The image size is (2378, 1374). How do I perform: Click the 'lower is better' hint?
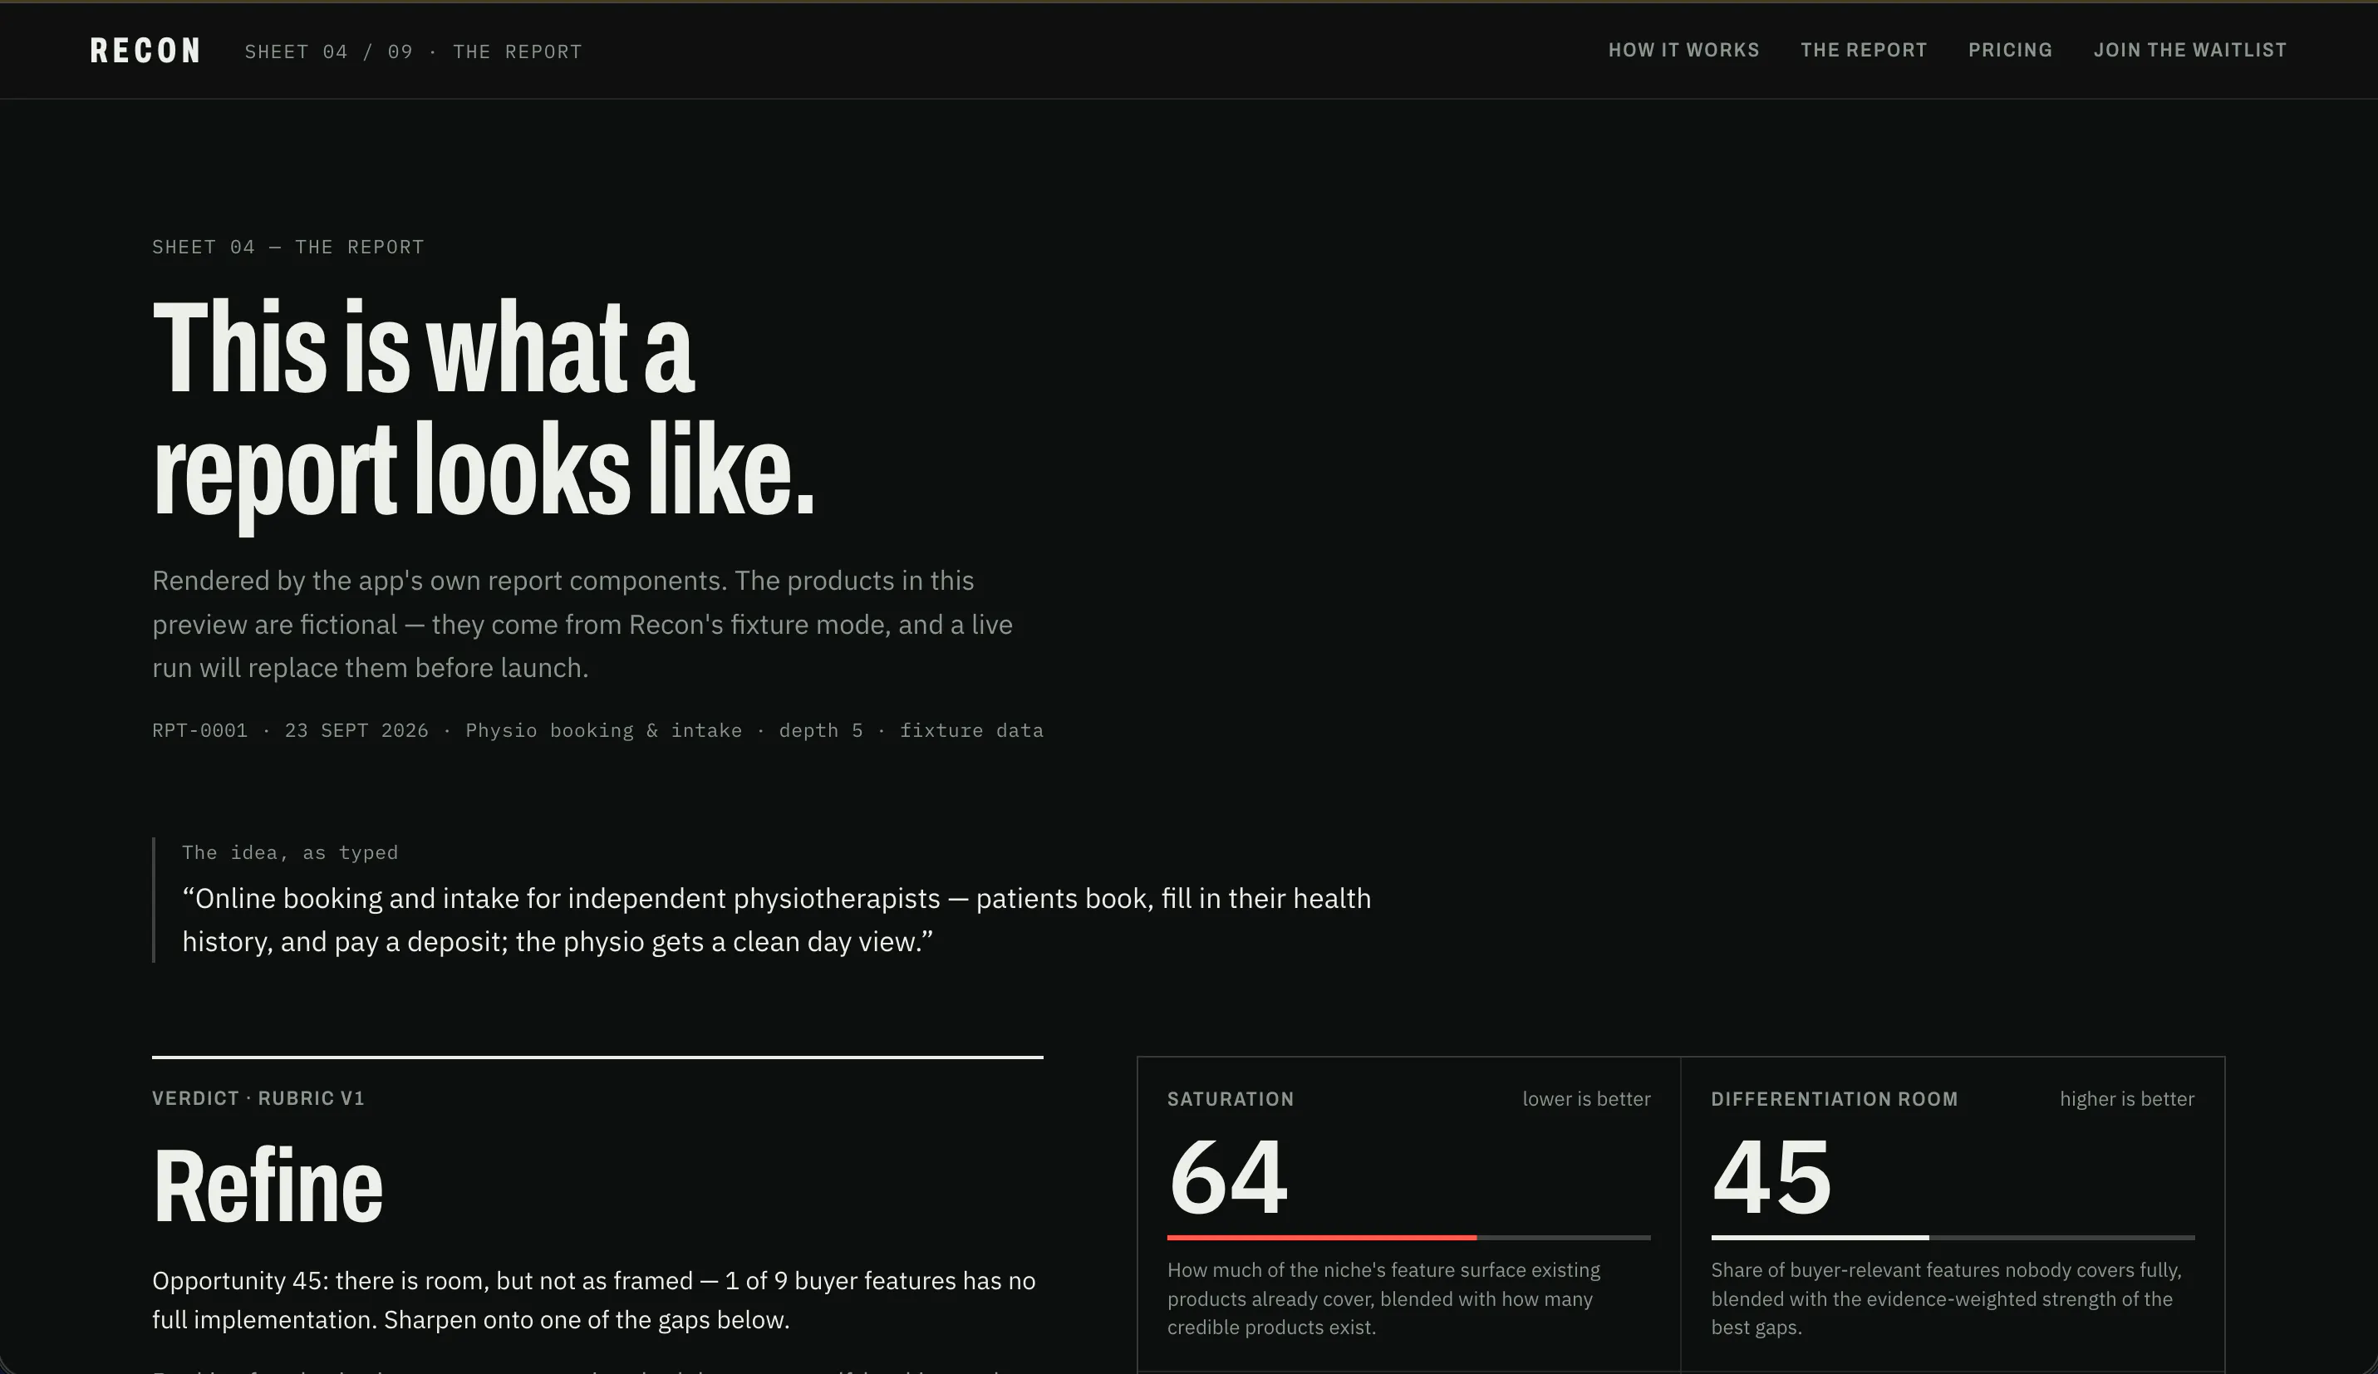point(1586,1099)
